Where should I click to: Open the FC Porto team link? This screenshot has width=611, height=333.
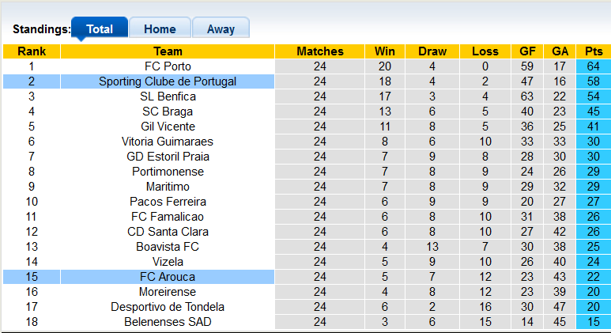tap(168, 66)
